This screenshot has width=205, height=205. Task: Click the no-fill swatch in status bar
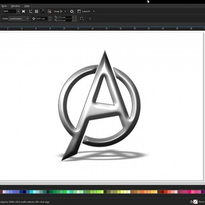(x=196, y=201)
